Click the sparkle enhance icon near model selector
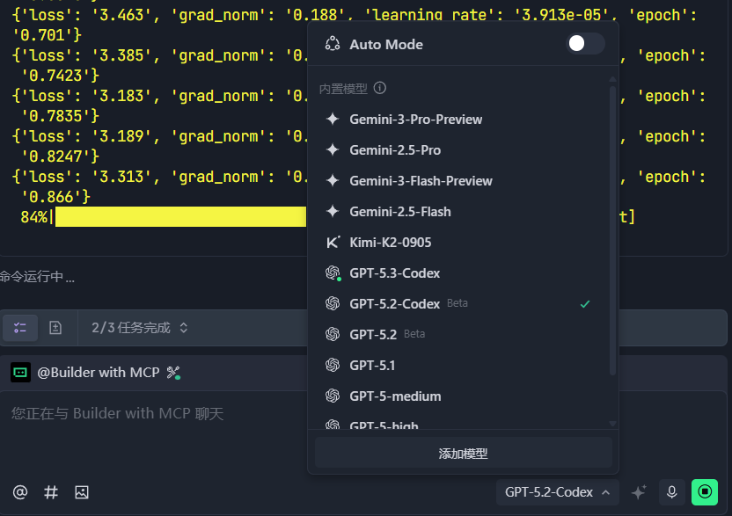The width and height of the screenshot is (732, 516). 639,492
